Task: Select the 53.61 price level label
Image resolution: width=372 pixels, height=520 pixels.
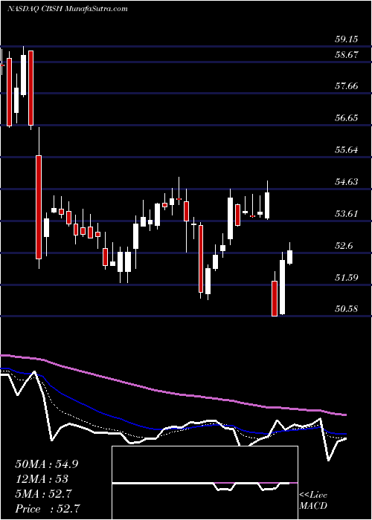Action: tap(346, 214)
